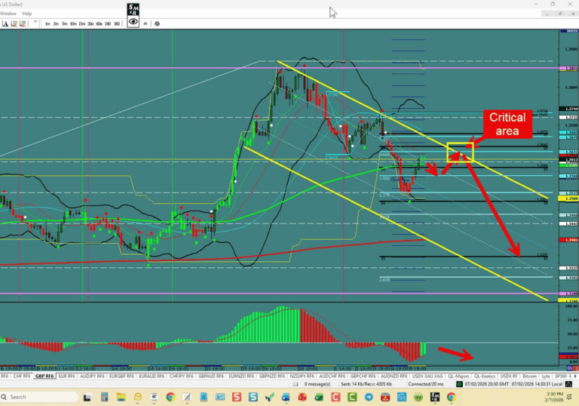The width and height of the screenshot is (579, 406).
Task: Switch chart to 360 timeframe
Action: point(117,23)
